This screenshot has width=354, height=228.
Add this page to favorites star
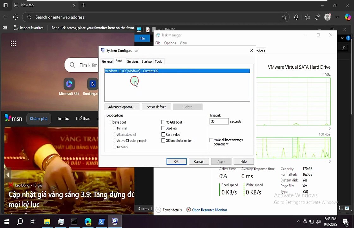click(x=284, y=17)
